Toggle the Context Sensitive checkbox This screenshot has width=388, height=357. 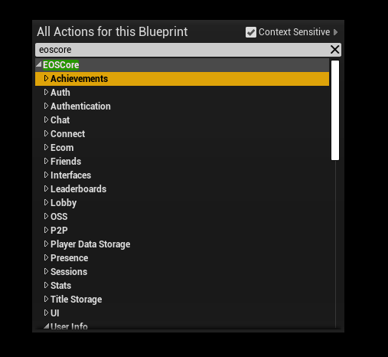(x=251, y=32)
